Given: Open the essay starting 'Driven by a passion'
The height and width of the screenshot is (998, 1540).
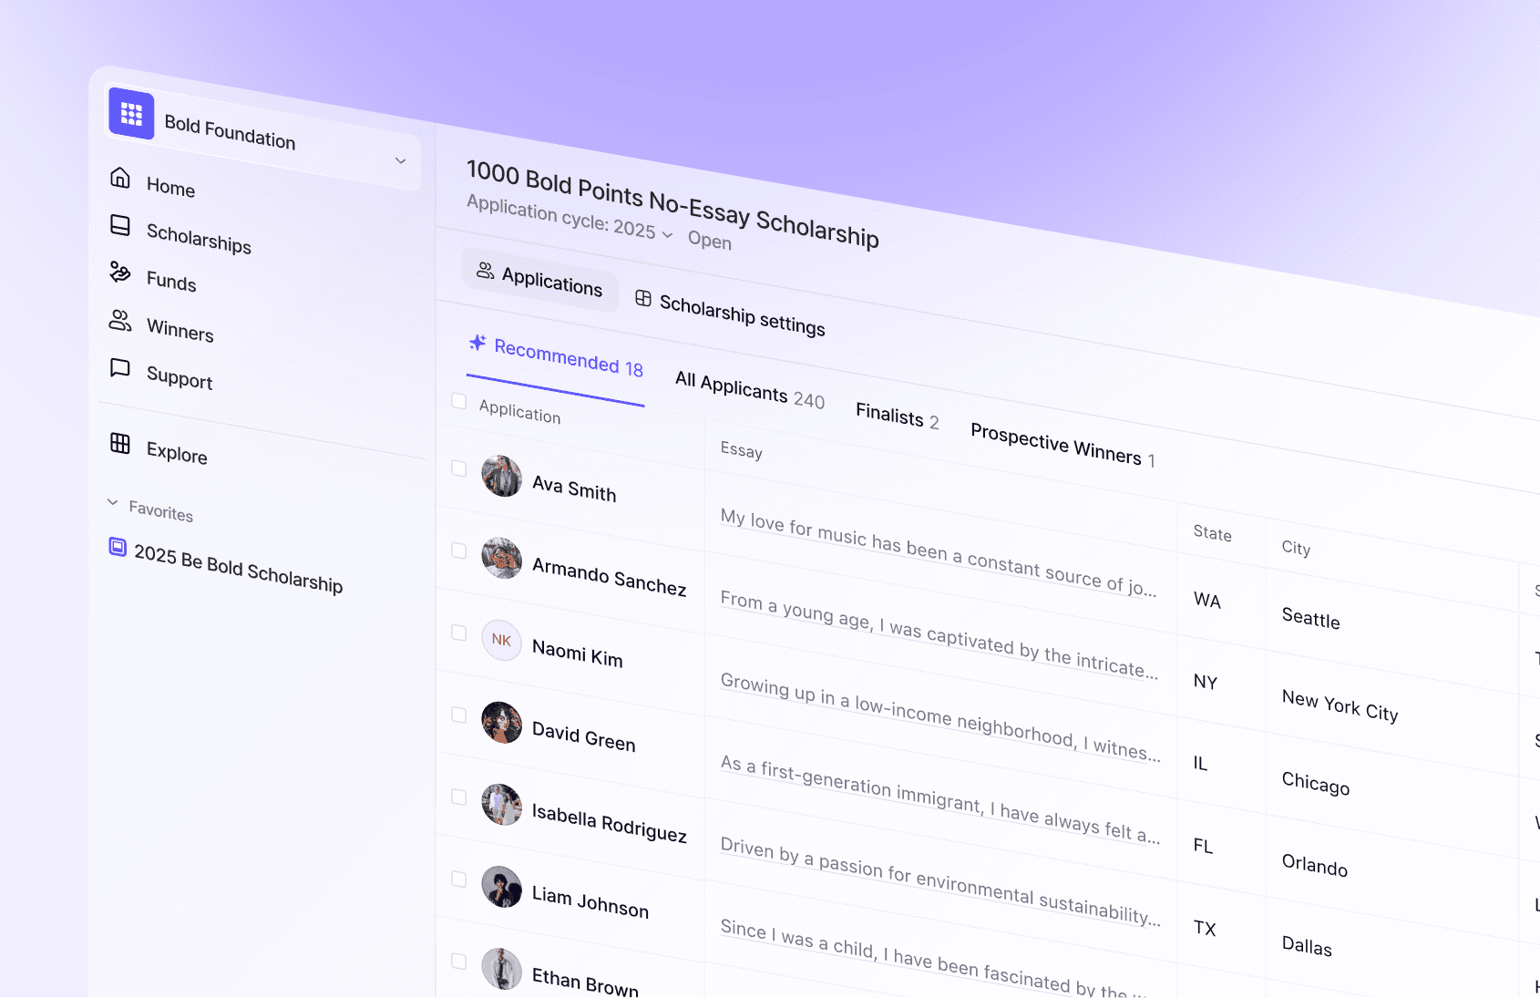Looking at the screenshot, I should [x=940, y=881].
